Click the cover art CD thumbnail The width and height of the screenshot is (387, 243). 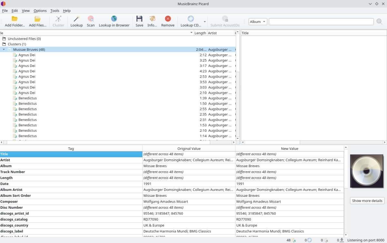[367, 171]
